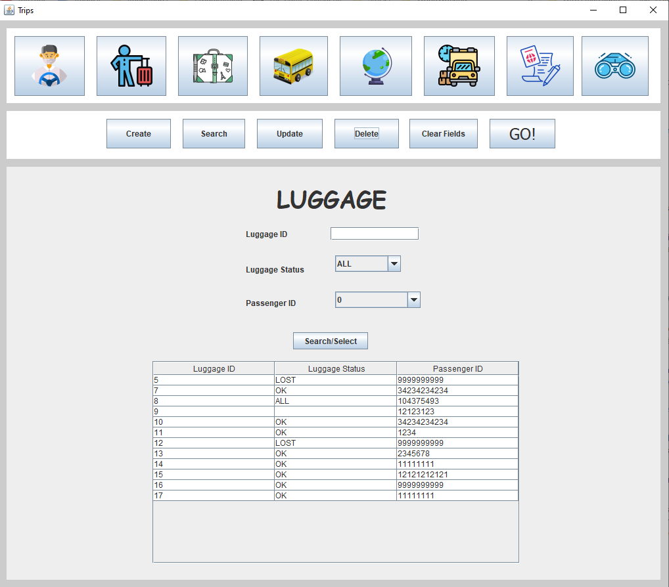
Task: Open the driver section icon
Action: tap(49, 66)
